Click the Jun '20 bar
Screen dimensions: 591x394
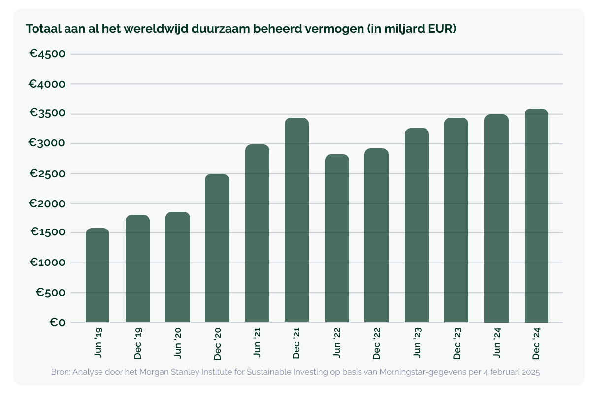[177, 267]
